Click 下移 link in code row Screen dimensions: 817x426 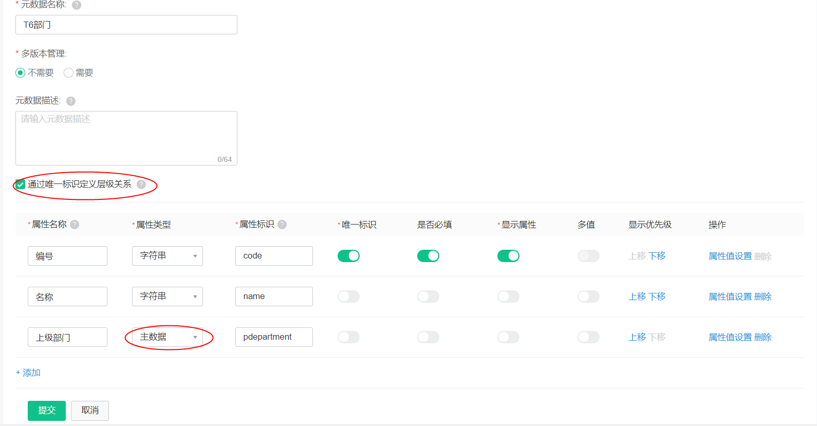(657, 256)
